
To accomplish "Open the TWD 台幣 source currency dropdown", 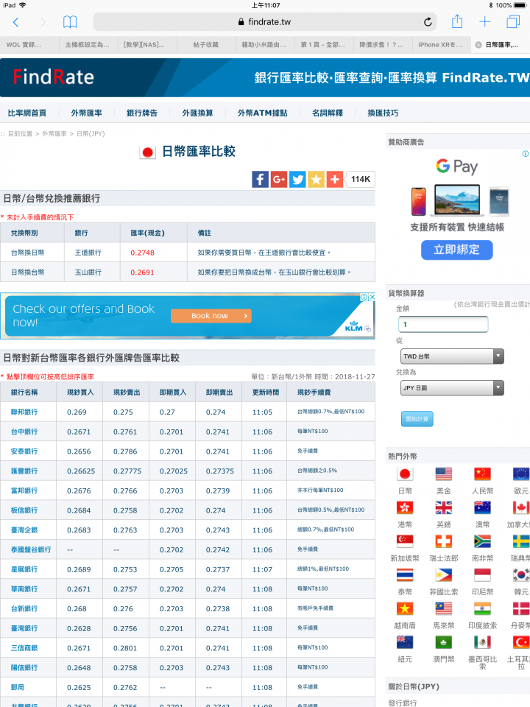I will pyautogui.click(x=452, y=356).
